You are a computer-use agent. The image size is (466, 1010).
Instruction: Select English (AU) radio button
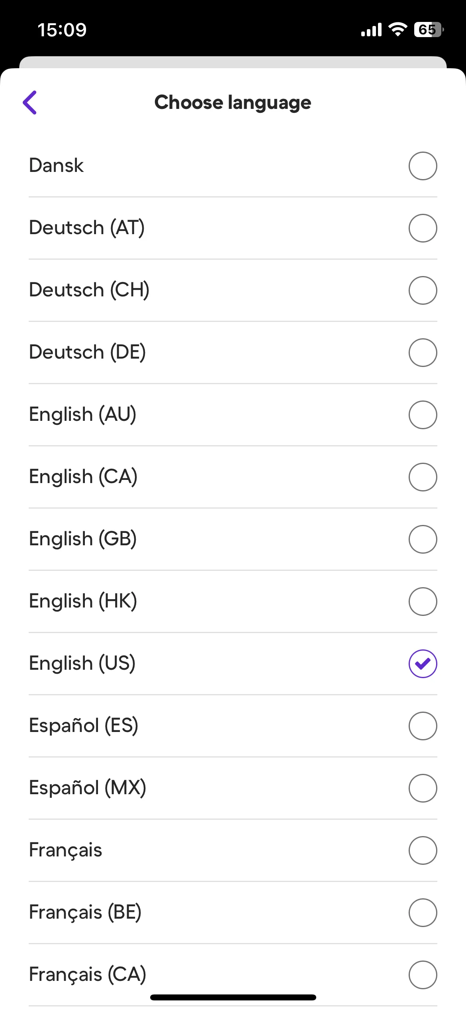[423, 415]
